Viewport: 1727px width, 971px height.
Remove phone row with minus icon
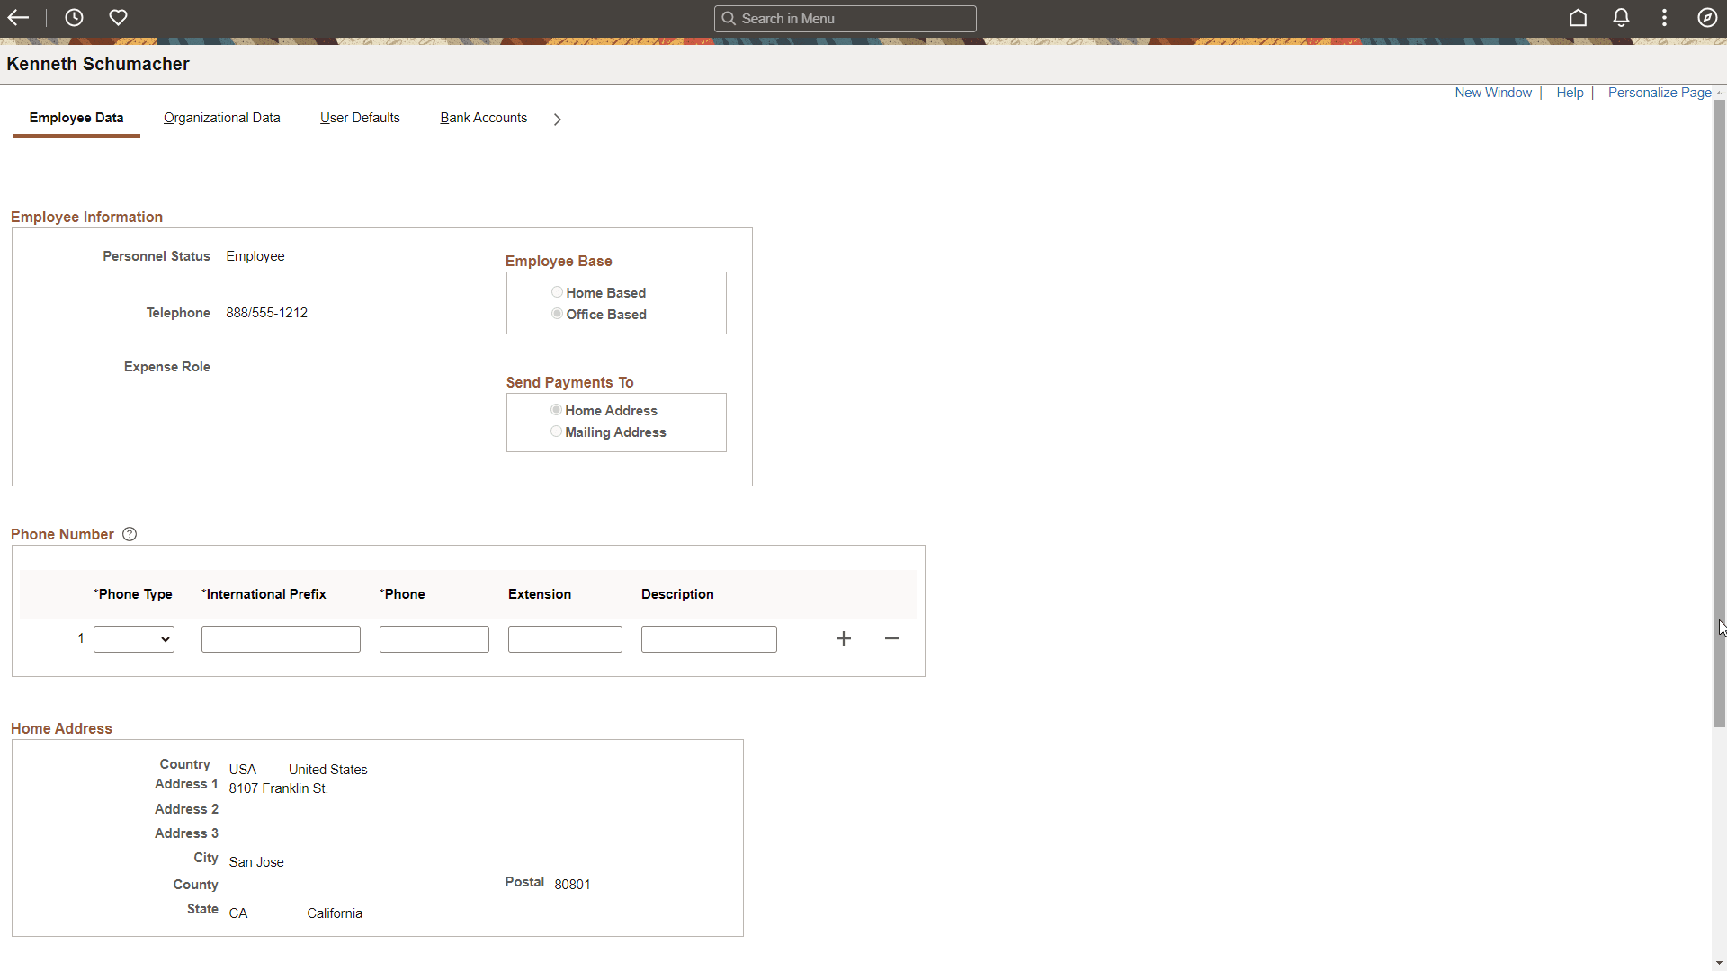(x=891, y=638)
